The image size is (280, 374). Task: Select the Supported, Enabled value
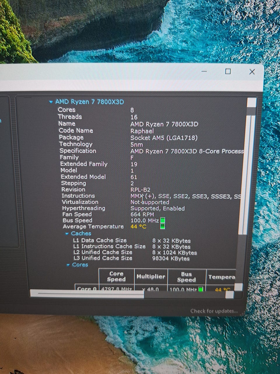[157, 208]
